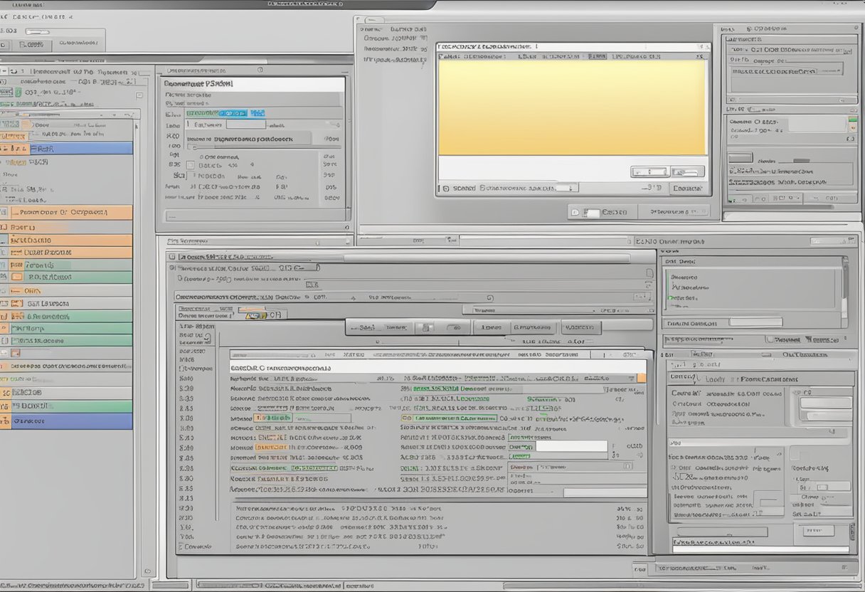Image resolution: width=865 pixels, height=592 pixels.
Task: Click the square icon button in the center toolbar
Action: pos(426,327)
